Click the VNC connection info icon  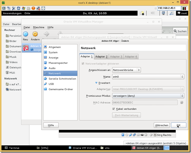point(9,8)
